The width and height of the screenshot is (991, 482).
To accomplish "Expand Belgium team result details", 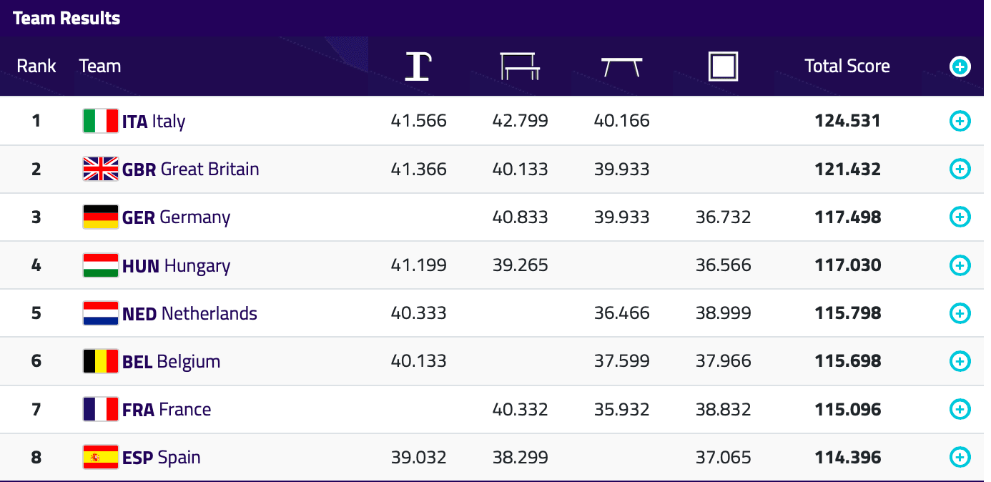I will click(960, 361).
